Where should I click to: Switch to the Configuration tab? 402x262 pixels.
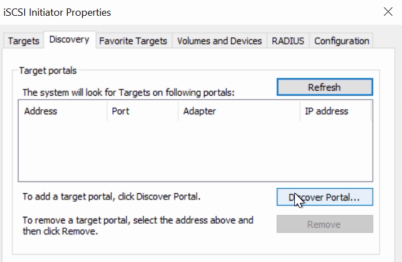[x=342, y=41]
